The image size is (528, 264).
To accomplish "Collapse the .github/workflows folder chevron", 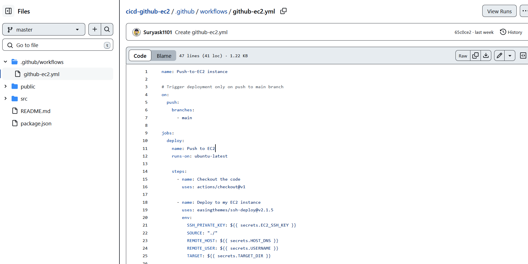I will coord(5,62).
